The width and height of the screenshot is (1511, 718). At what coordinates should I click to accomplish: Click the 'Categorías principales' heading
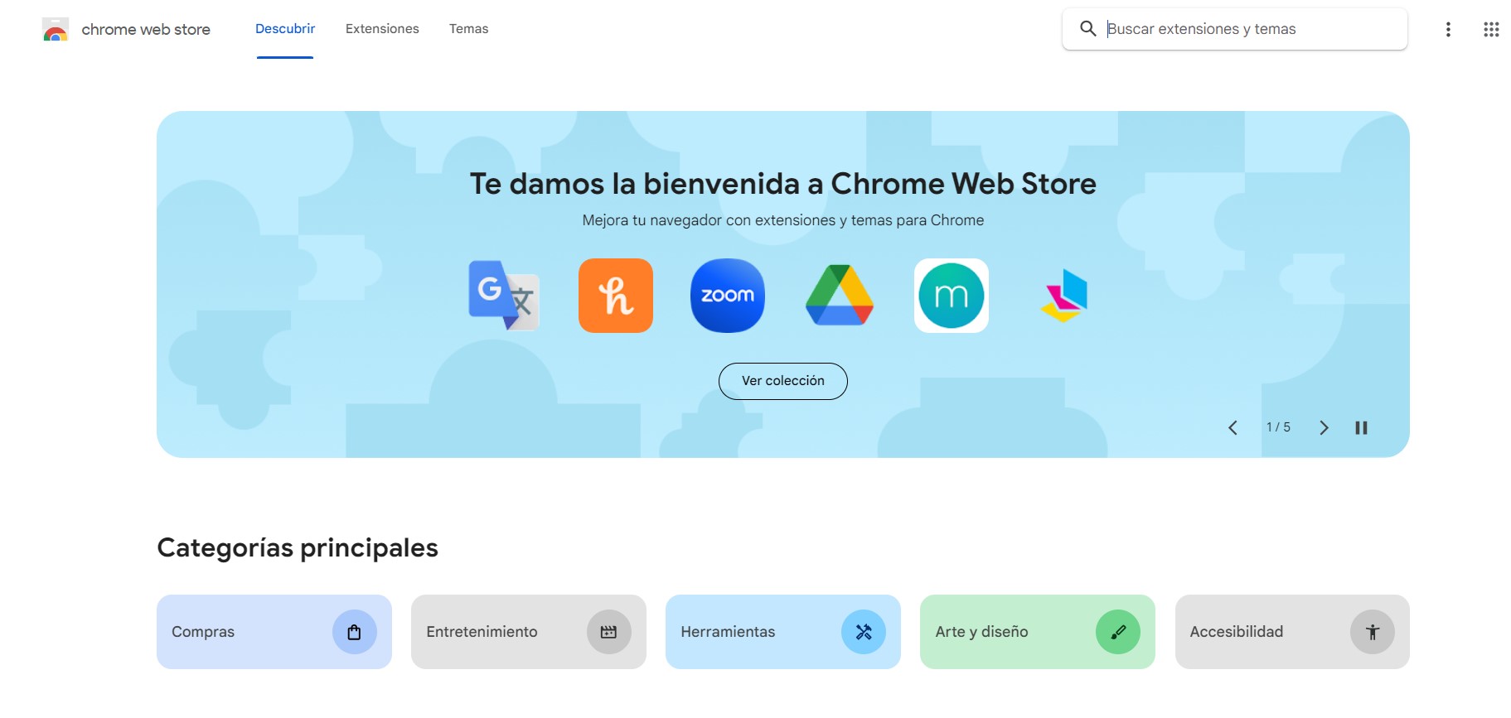[x=298, y=548]
